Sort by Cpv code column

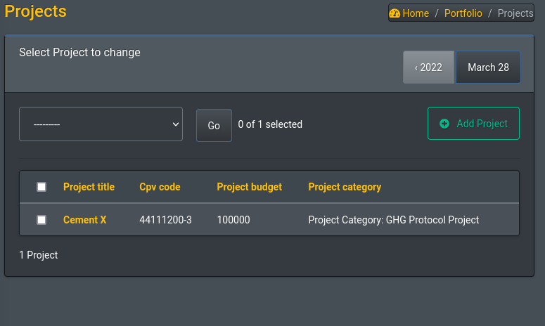pos(160,187)
